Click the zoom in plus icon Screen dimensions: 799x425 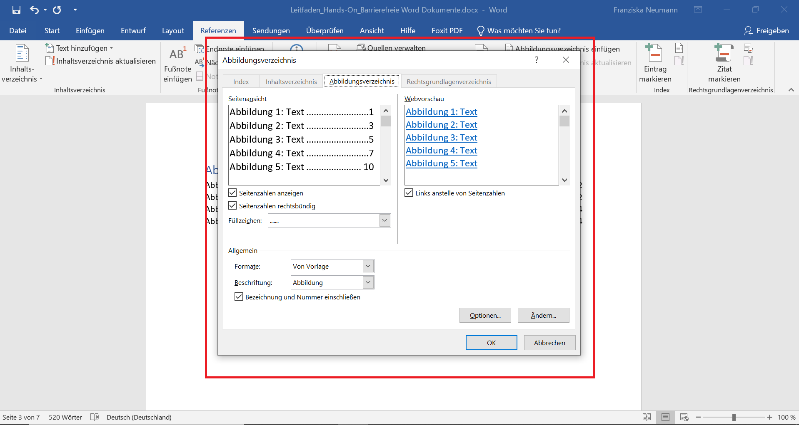[769, 417]
